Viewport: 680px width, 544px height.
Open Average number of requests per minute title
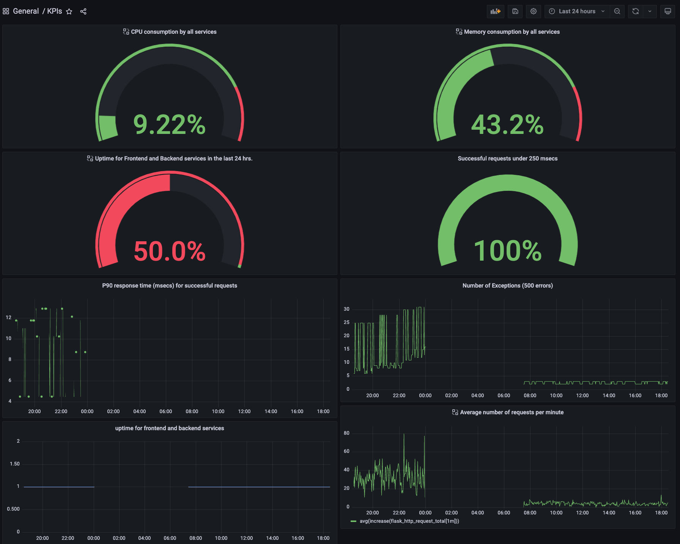coord(512,412)
